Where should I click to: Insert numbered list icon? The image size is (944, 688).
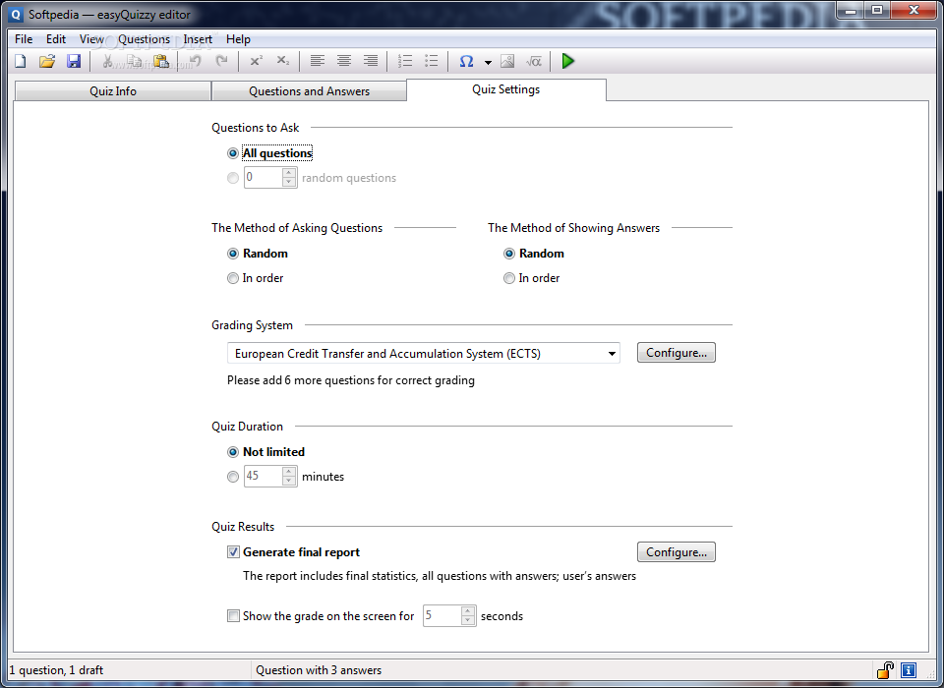pos(405,61)
